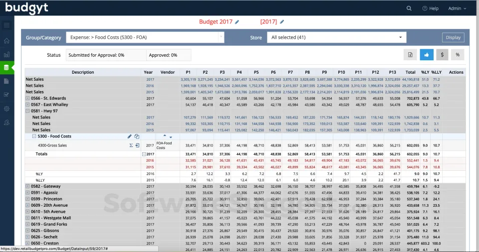Expand 0566 - St. Edwards row
The height and width of the screenshot is (252, 479).
[27, 98]
